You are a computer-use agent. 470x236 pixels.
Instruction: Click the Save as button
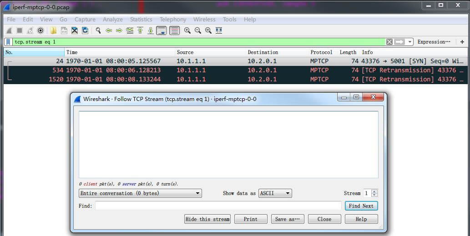point(288,219)
